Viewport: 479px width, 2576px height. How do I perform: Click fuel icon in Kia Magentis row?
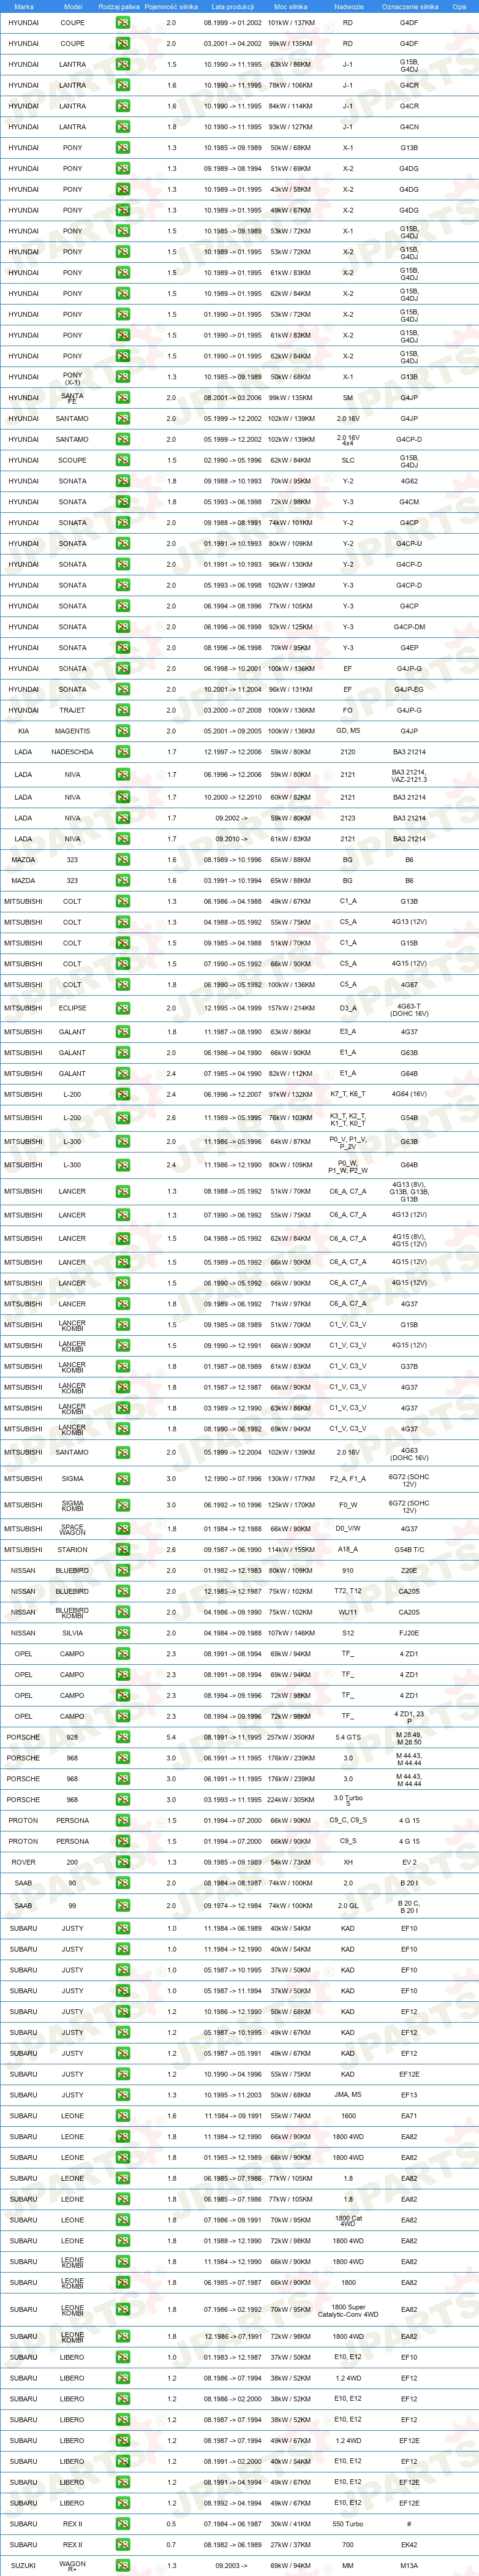click(122, 731)
